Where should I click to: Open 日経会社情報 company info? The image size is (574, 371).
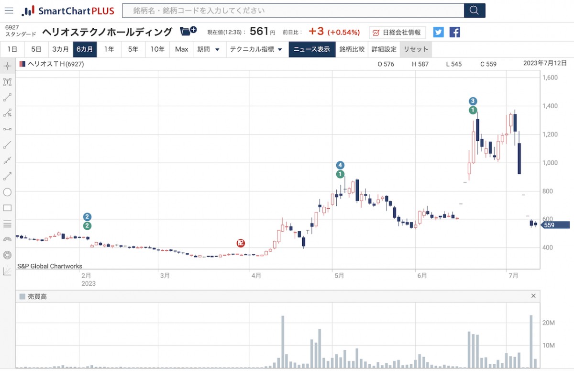(397, 32)
